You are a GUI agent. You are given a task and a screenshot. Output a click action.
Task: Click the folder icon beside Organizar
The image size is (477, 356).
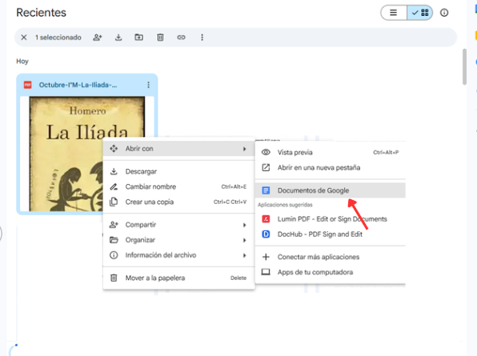pos(114,240)
